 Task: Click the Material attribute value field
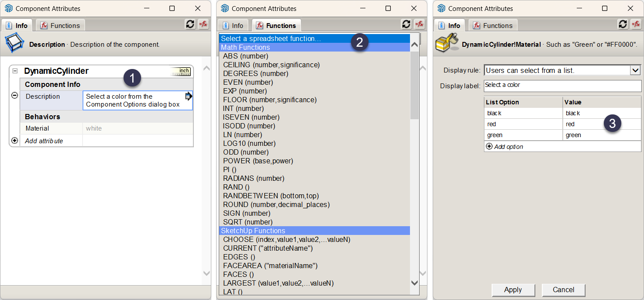click(137, 128)
